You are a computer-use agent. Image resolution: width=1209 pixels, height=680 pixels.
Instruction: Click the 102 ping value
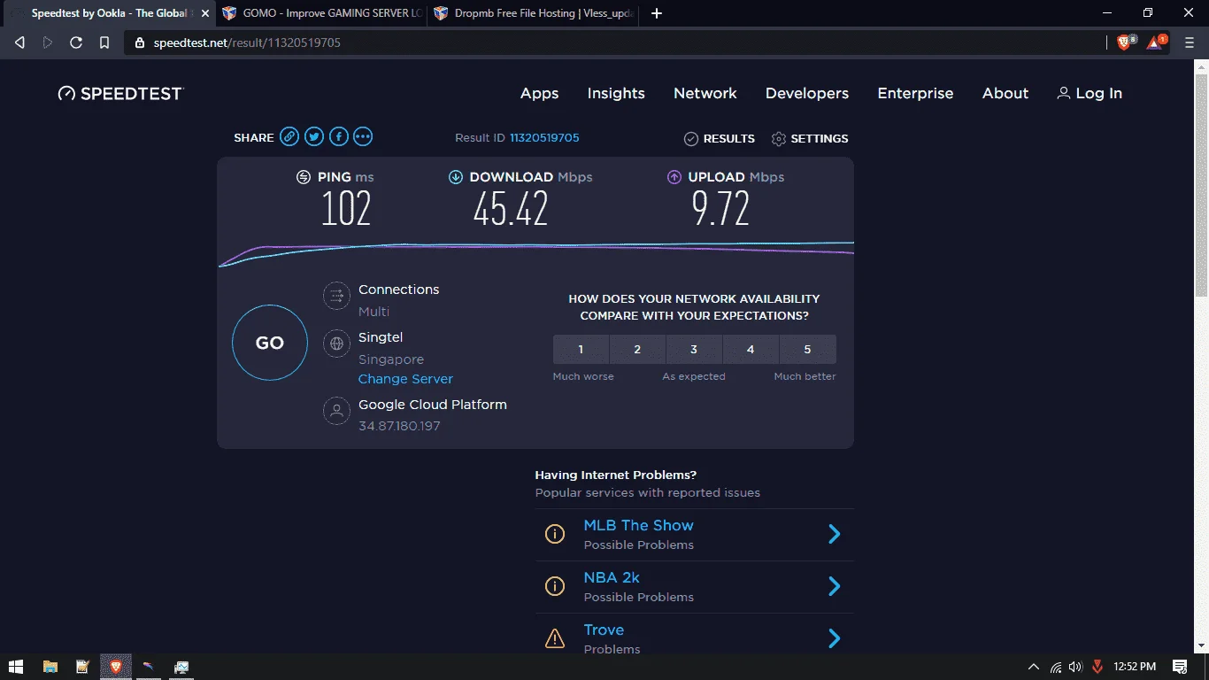click(x=346, y=209)
